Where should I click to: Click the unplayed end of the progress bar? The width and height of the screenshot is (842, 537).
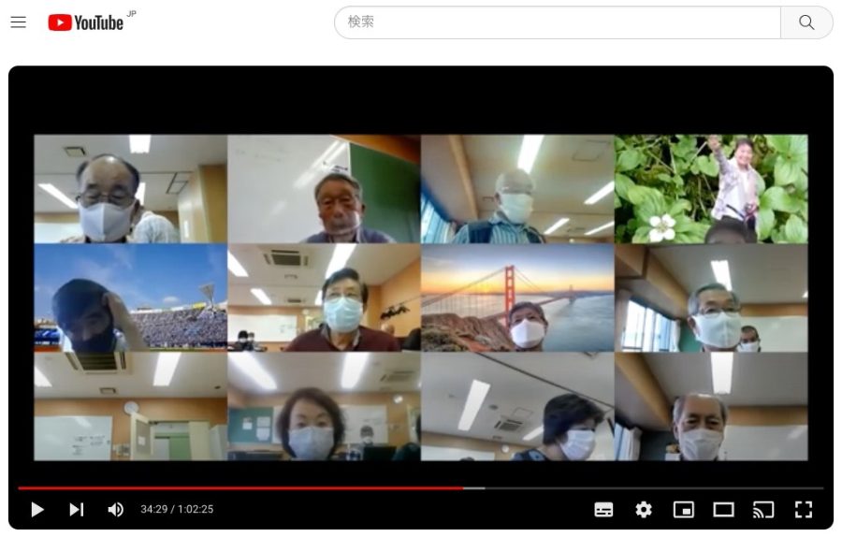655,487
